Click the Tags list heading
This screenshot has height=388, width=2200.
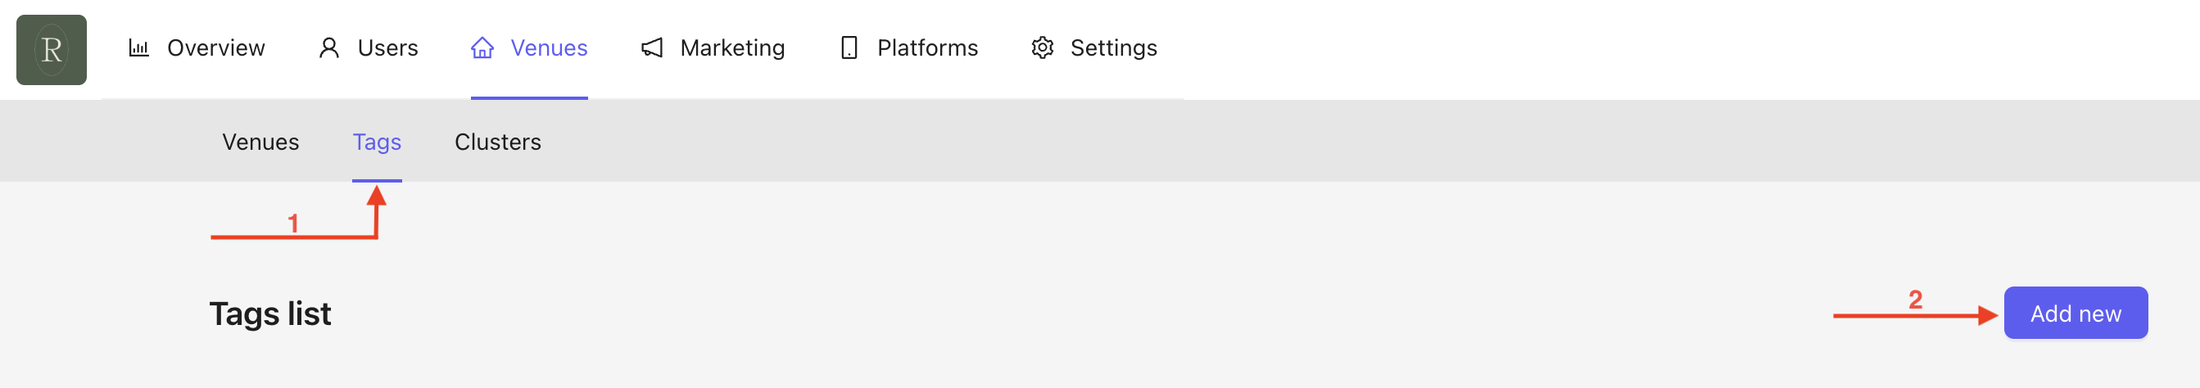(269, 314)
